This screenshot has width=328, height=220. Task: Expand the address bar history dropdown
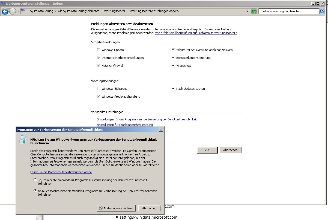[247, 11]
